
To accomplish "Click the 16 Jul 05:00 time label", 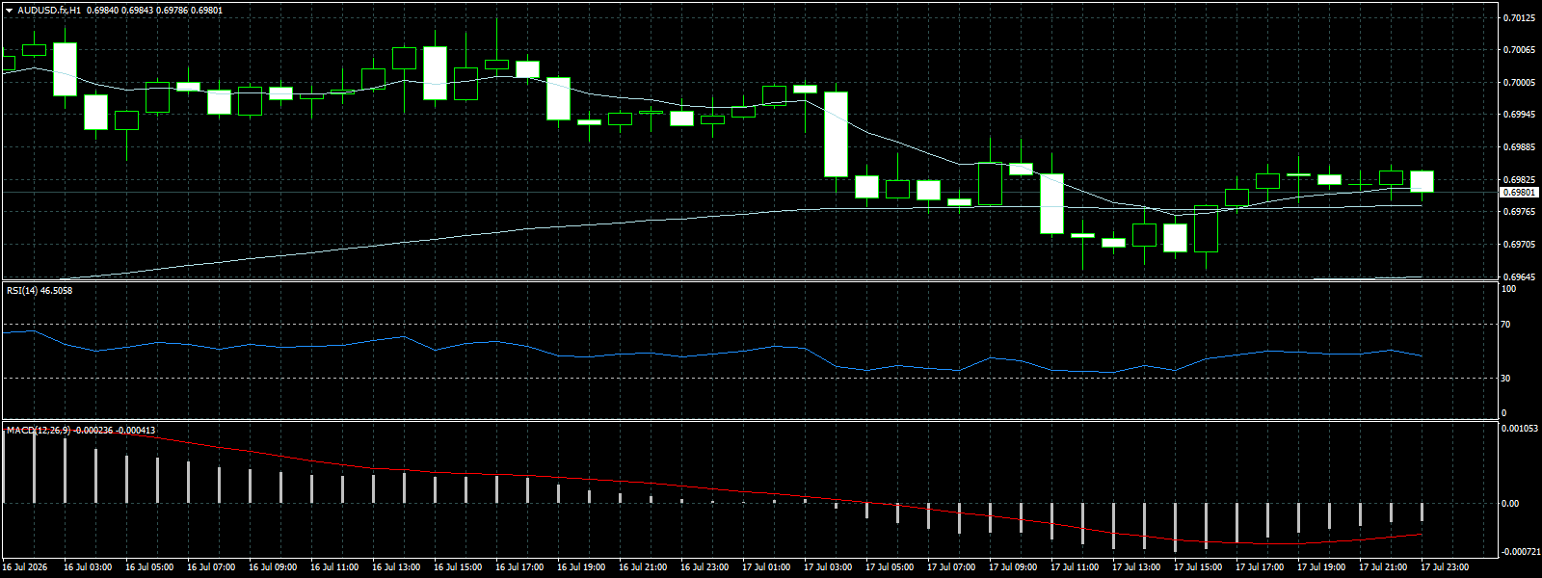I will 149,567.
